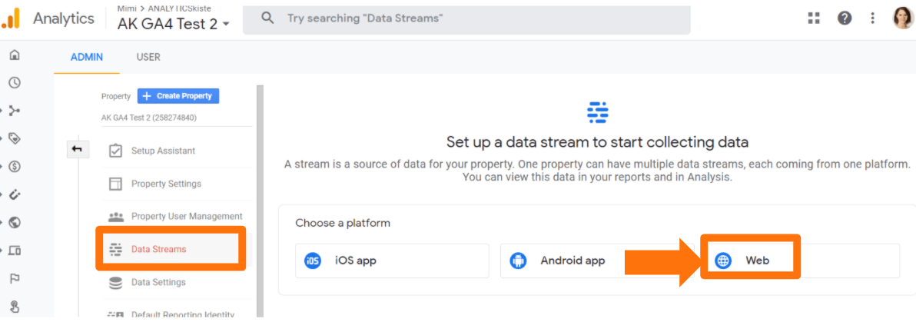Click the "Set up a data stream" heading
916x322 pixels.
point(597,142)
